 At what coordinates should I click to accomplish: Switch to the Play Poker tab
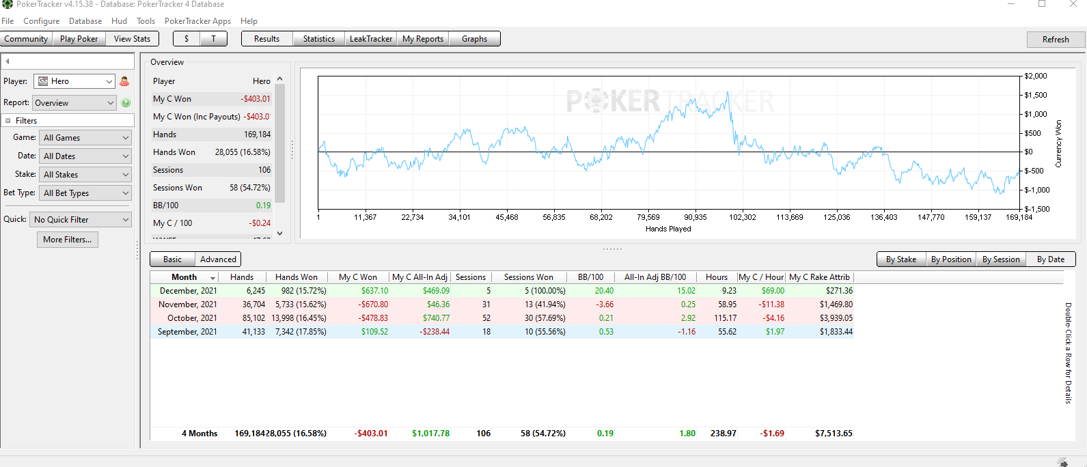(x=79, y=39)
